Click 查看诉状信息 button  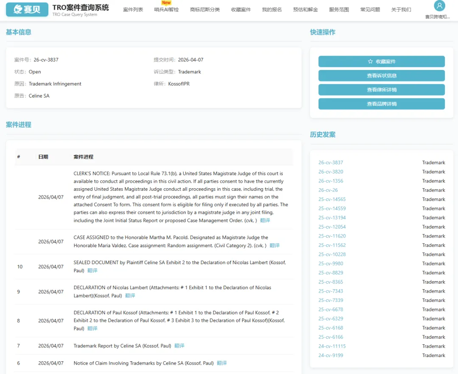(382, 75)
